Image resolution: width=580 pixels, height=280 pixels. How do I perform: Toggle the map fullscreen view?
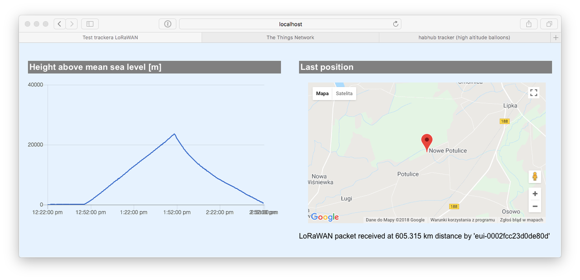[x=534, y=93]
